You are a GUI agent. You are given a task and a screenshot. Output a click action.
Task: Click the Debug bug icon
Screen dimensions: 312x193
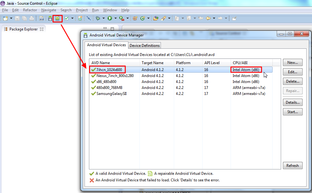pos(98,19)
